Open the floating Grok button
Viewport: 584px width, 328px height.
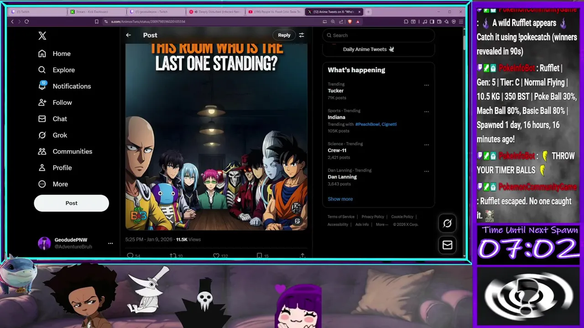click(x=447, y=223)
